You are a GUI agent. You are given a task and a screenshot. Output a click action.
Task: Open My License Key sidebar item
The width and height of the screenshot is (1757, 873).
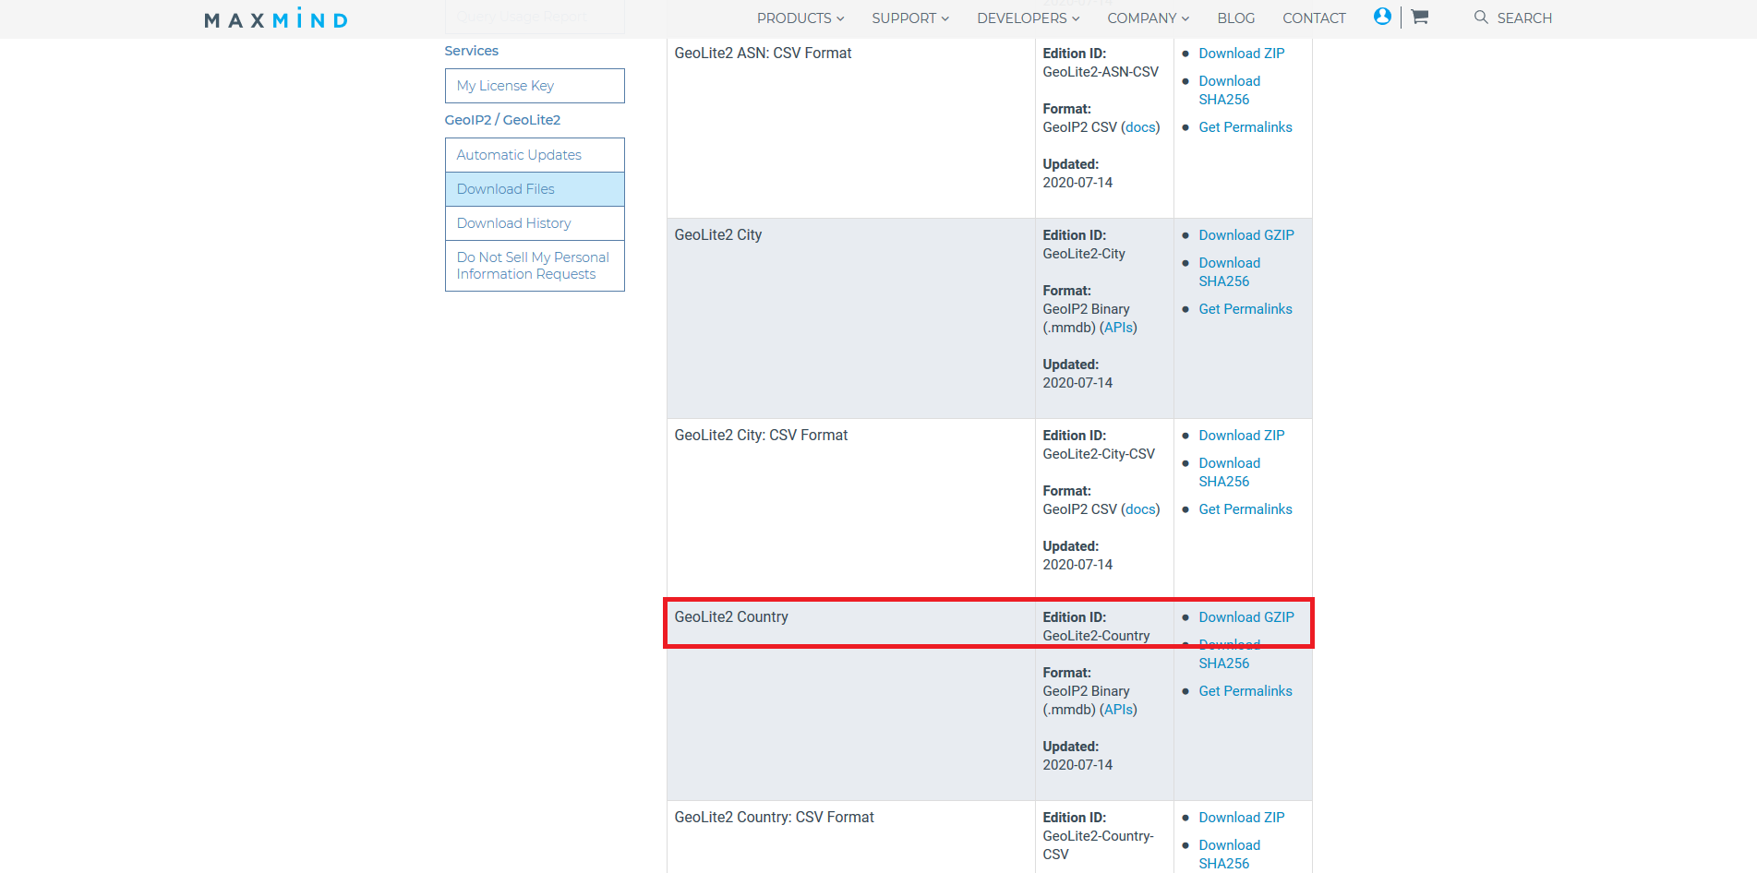click(x=535, y=86)
